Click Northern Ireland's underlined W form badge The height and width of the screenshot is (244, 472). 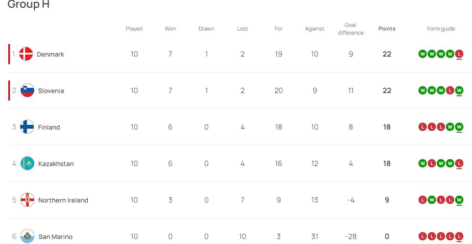tap(459, 200)
